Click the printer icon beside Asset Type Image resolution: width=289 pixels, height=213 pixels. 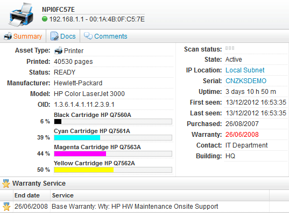58,51
